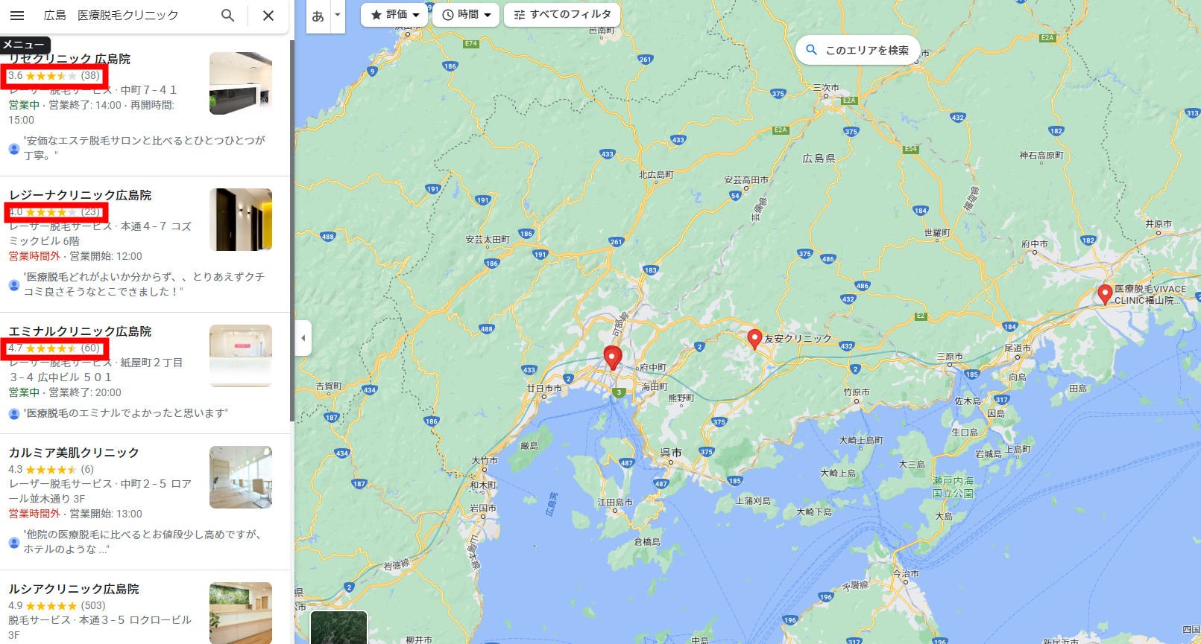The height and width of the screenshot is (644, 1201).
Task: Open the 評価 rating filter dropdown
Action: 395,15
